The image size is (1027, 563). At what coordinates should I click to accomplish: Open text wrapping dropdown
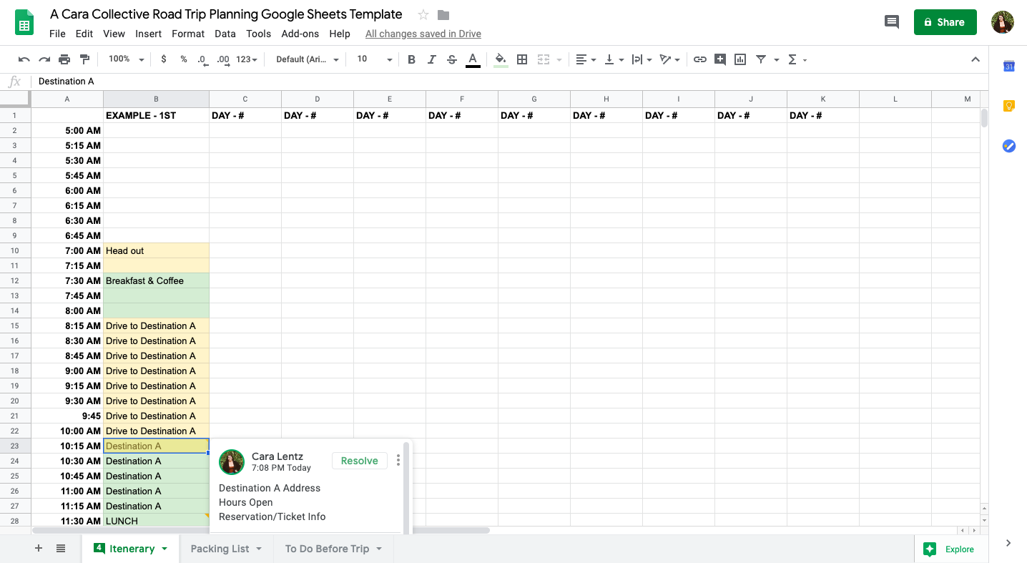click(642, 59)
